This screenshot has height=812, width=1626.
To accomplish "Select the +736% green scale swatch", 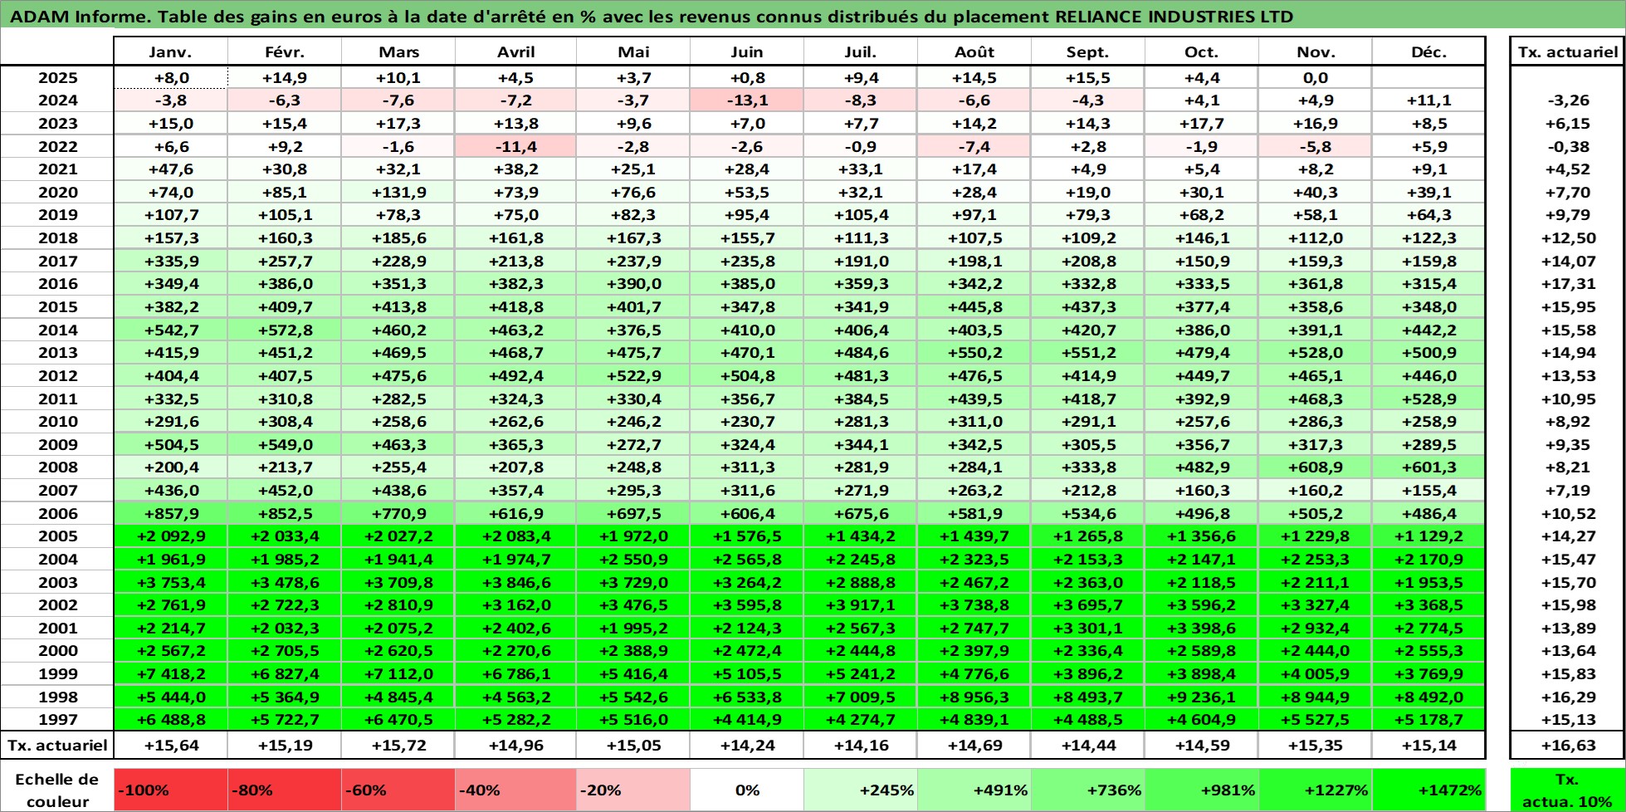I will click(1088, 790).
